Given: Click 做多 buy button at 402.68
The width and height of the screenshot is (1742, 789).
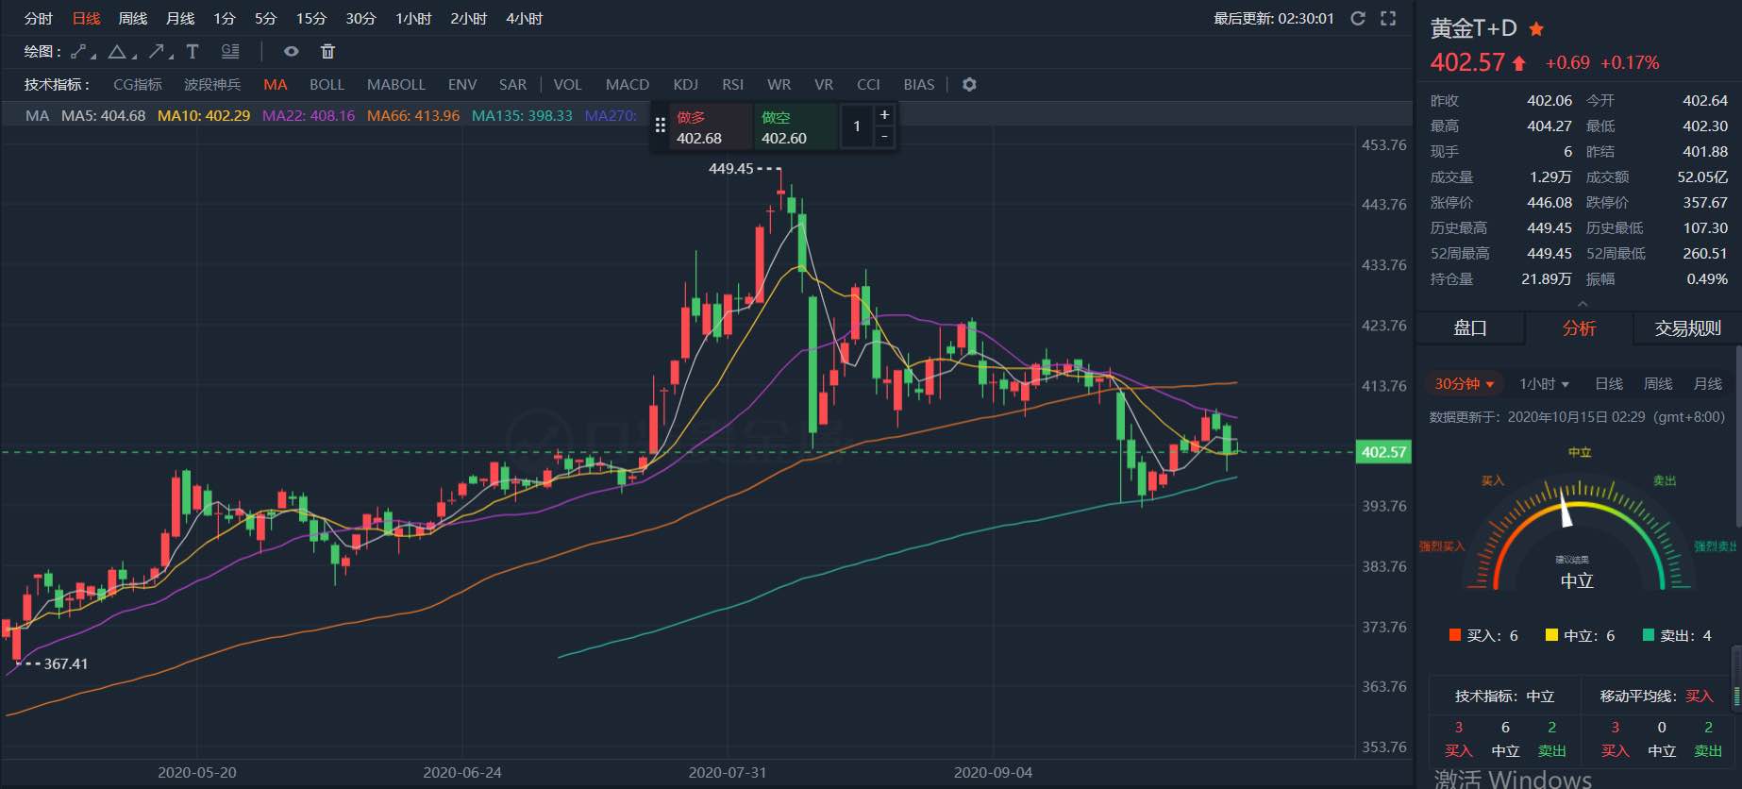Looking at the screenshot, I should pos(711,127).
